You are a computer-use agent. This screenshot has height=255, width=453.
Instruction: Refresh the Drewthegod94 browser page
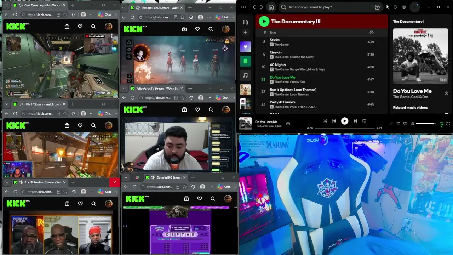tap(15, 15)
